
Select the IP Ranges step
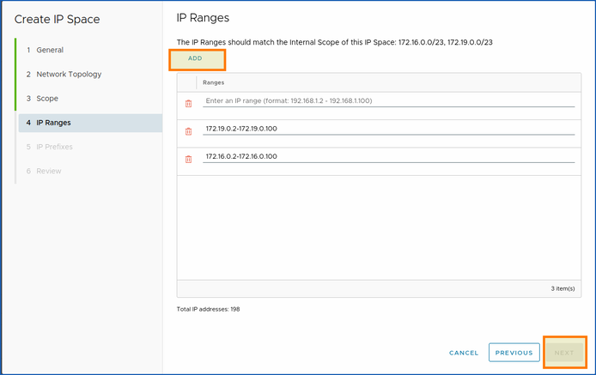click(90, 123)
